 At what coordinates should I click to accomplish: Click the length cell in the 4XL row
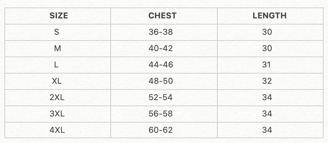[267, 130]
